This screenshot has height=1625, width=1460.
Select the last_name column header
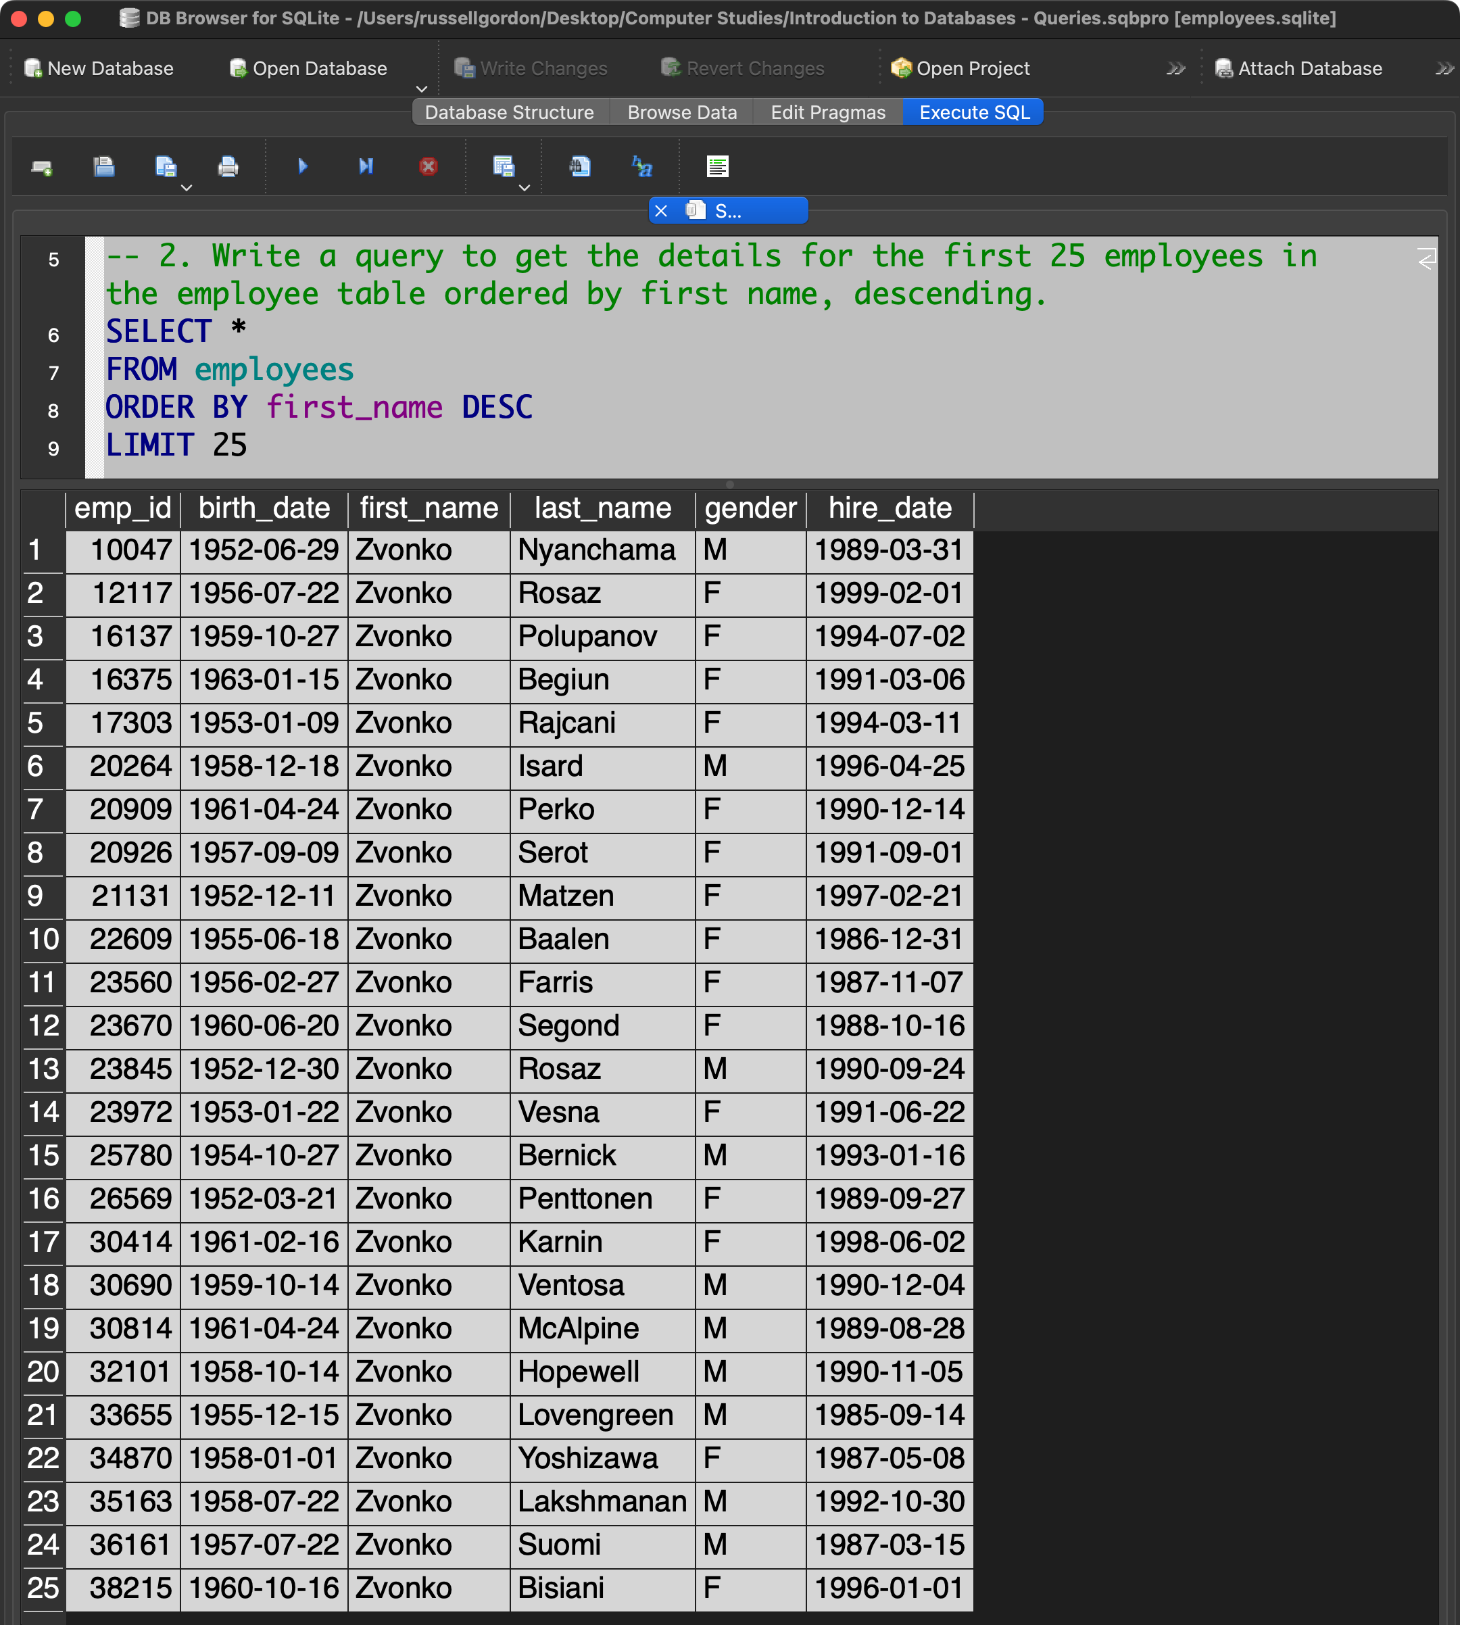(x=602, y=508)
